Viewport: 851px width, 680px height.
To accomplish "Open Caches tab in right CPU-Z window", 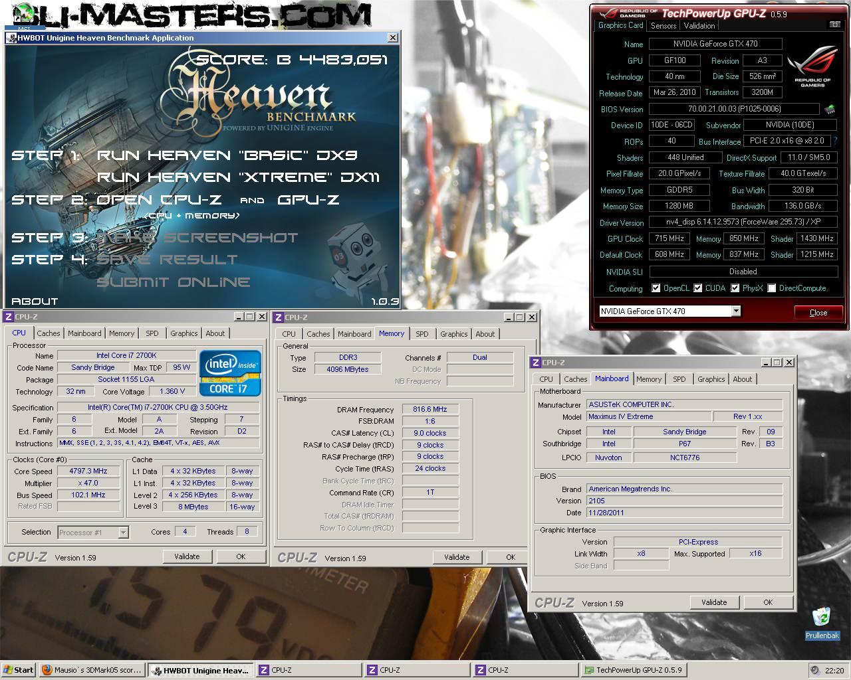I will [x=576, y=379].
